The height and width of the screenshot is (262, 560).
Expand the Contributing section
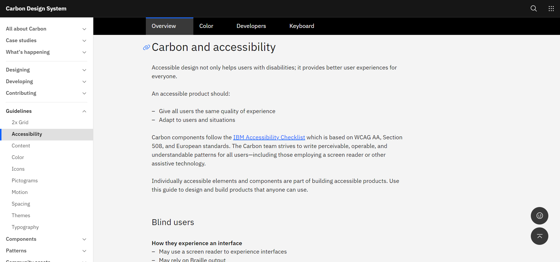[x=47, y=93]
